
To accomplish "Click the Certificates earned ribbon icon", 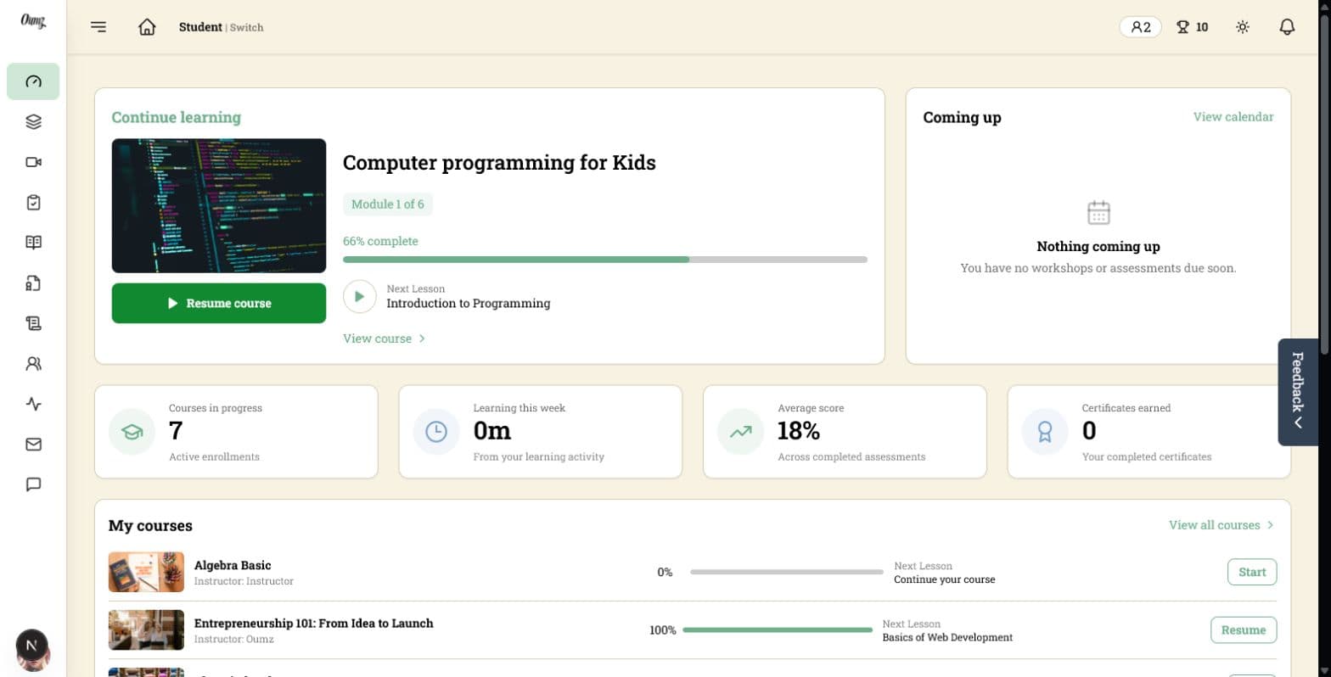I will coord(1044,432).
